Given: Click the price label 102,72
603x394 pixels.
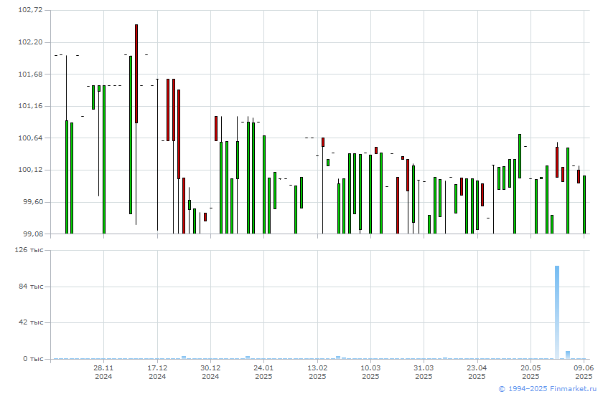Looking at the screenshot, I should coord(30,10).
